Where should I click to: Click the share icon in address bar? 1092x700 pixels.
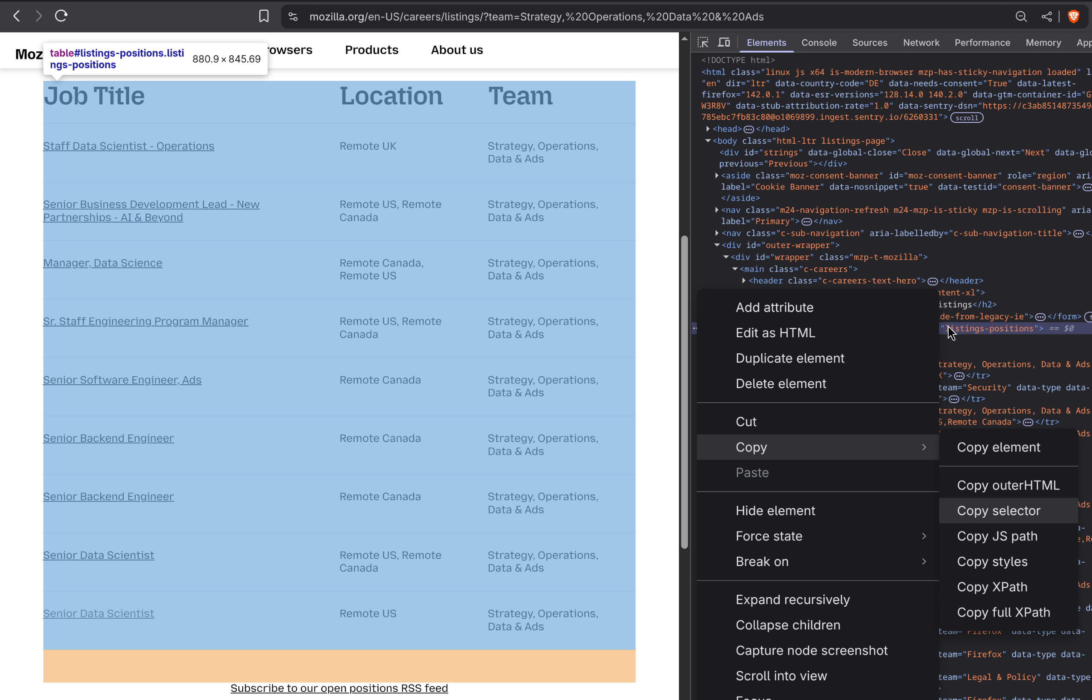point(1047,17)
